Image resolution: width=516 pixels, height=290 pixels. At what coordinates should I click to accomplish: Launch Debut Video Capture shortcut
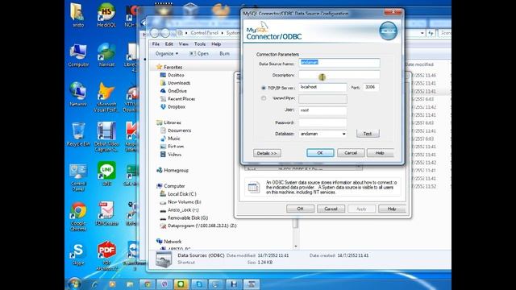click(106, 137)
